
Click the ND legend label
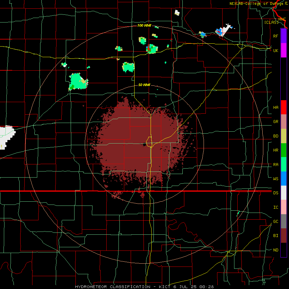tap(276, 250)
